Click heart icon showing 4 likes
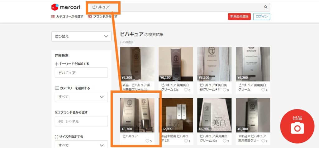 pos(263,90)
